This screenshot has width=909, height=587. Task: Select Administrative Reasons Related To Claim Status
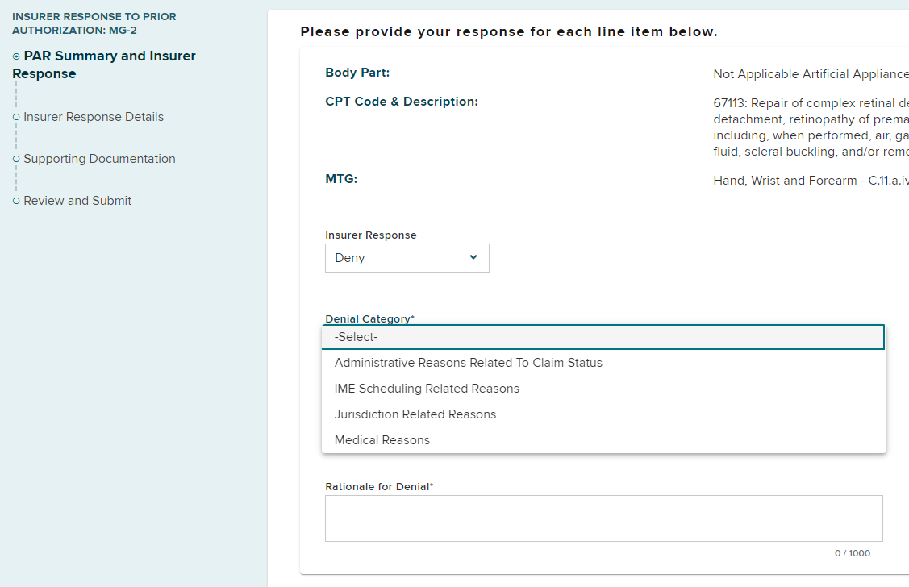pos(469,363)
